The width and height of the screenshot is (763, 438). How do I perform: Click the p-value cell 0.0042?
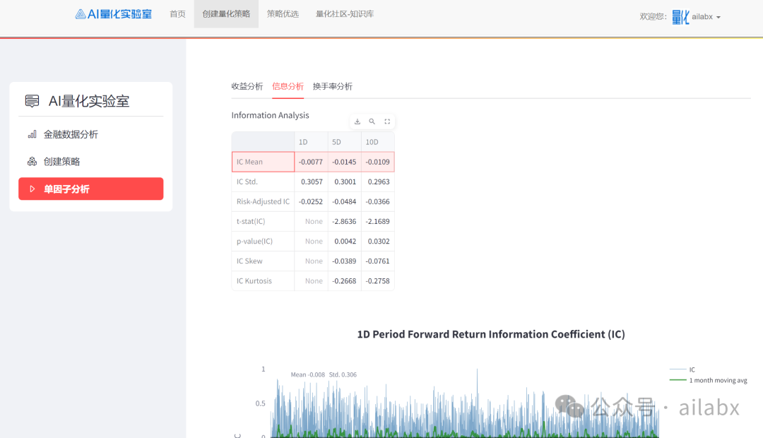point(345,242)
